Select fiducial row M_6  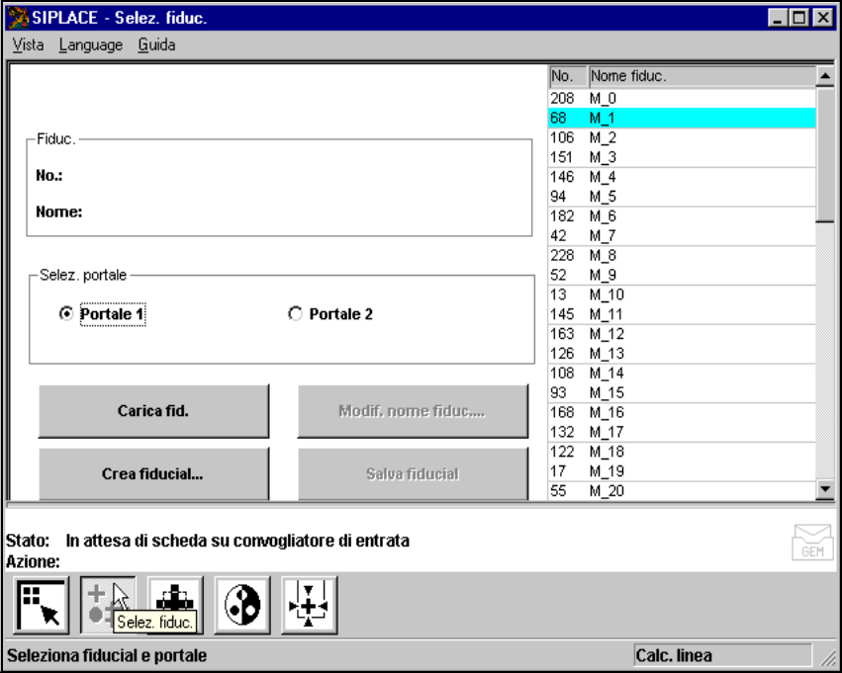pyautogui.click(x=682, y=216)
